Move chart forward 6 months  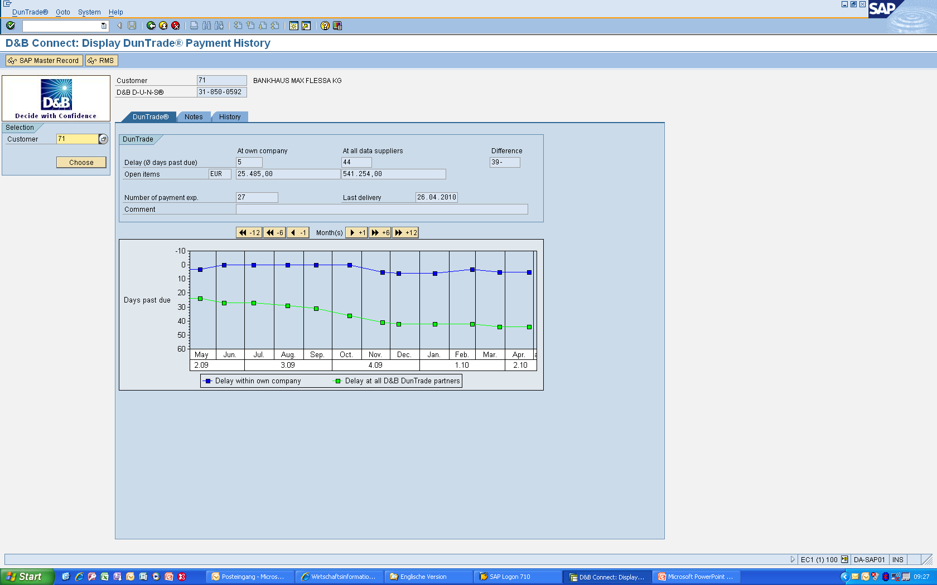pyautogui.click(x=380, y=233)
